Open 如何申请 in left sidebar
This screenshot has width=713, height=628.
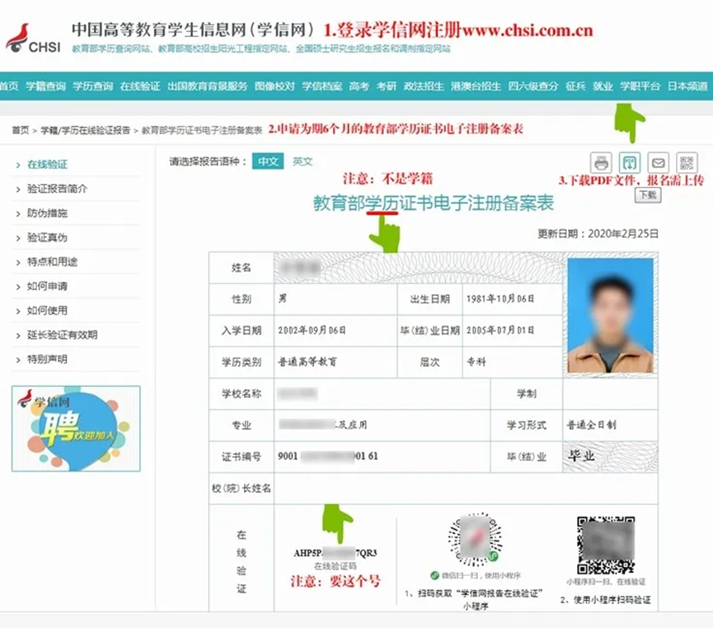click(47, 286)
